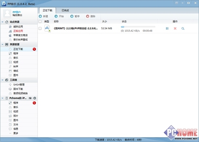Click the 00:00:48 remaining time text
Screen dimensions: 199x142
pos(148,31)
